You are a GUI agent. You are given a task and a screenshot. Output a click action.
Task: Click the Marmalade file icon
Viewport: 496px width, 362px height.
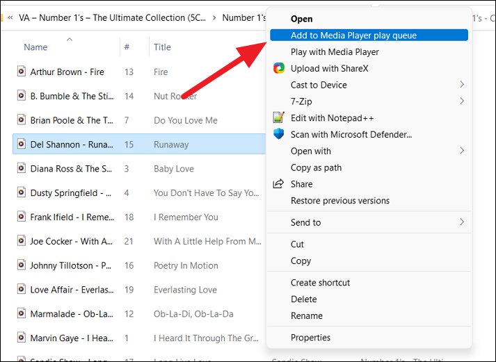[21, 313]
